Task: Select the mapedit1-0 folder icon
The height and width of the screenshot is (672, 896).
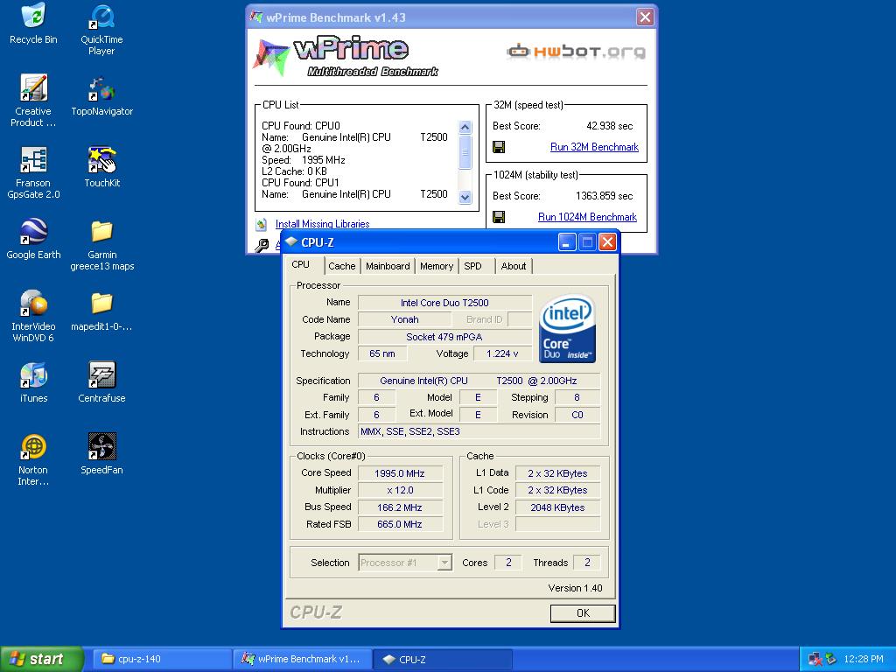Action: pyautogui.click(x=101, y=304)
